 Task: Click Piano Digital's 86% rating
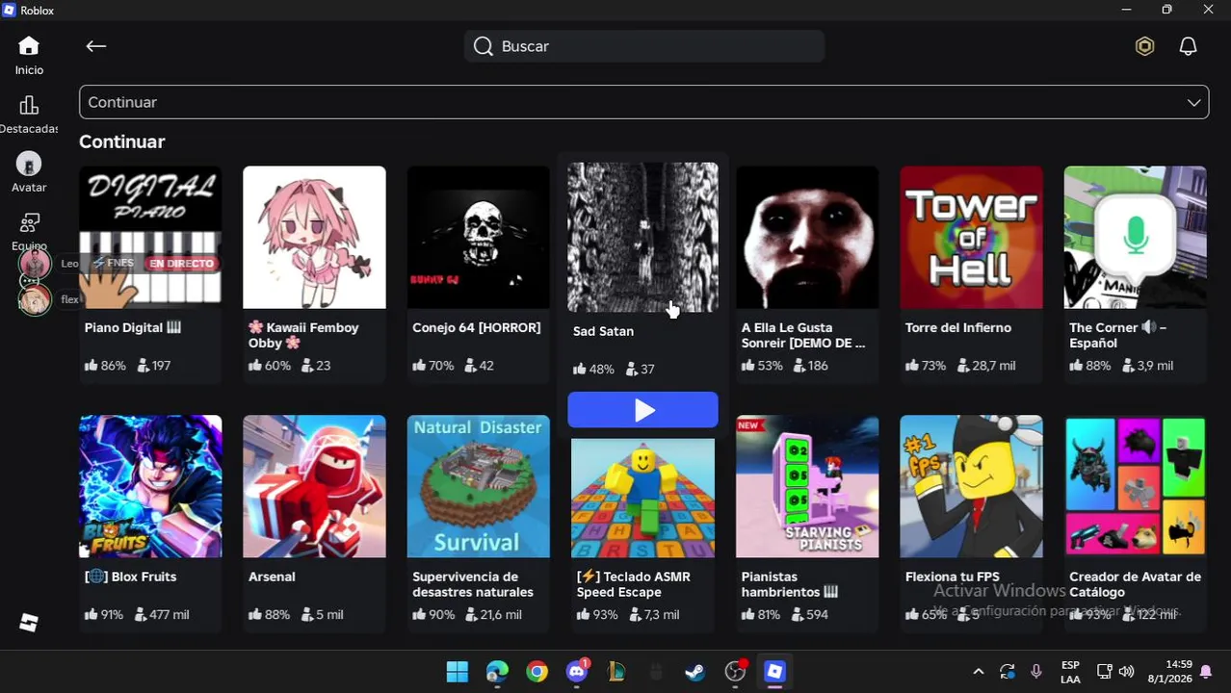[105, 366]
